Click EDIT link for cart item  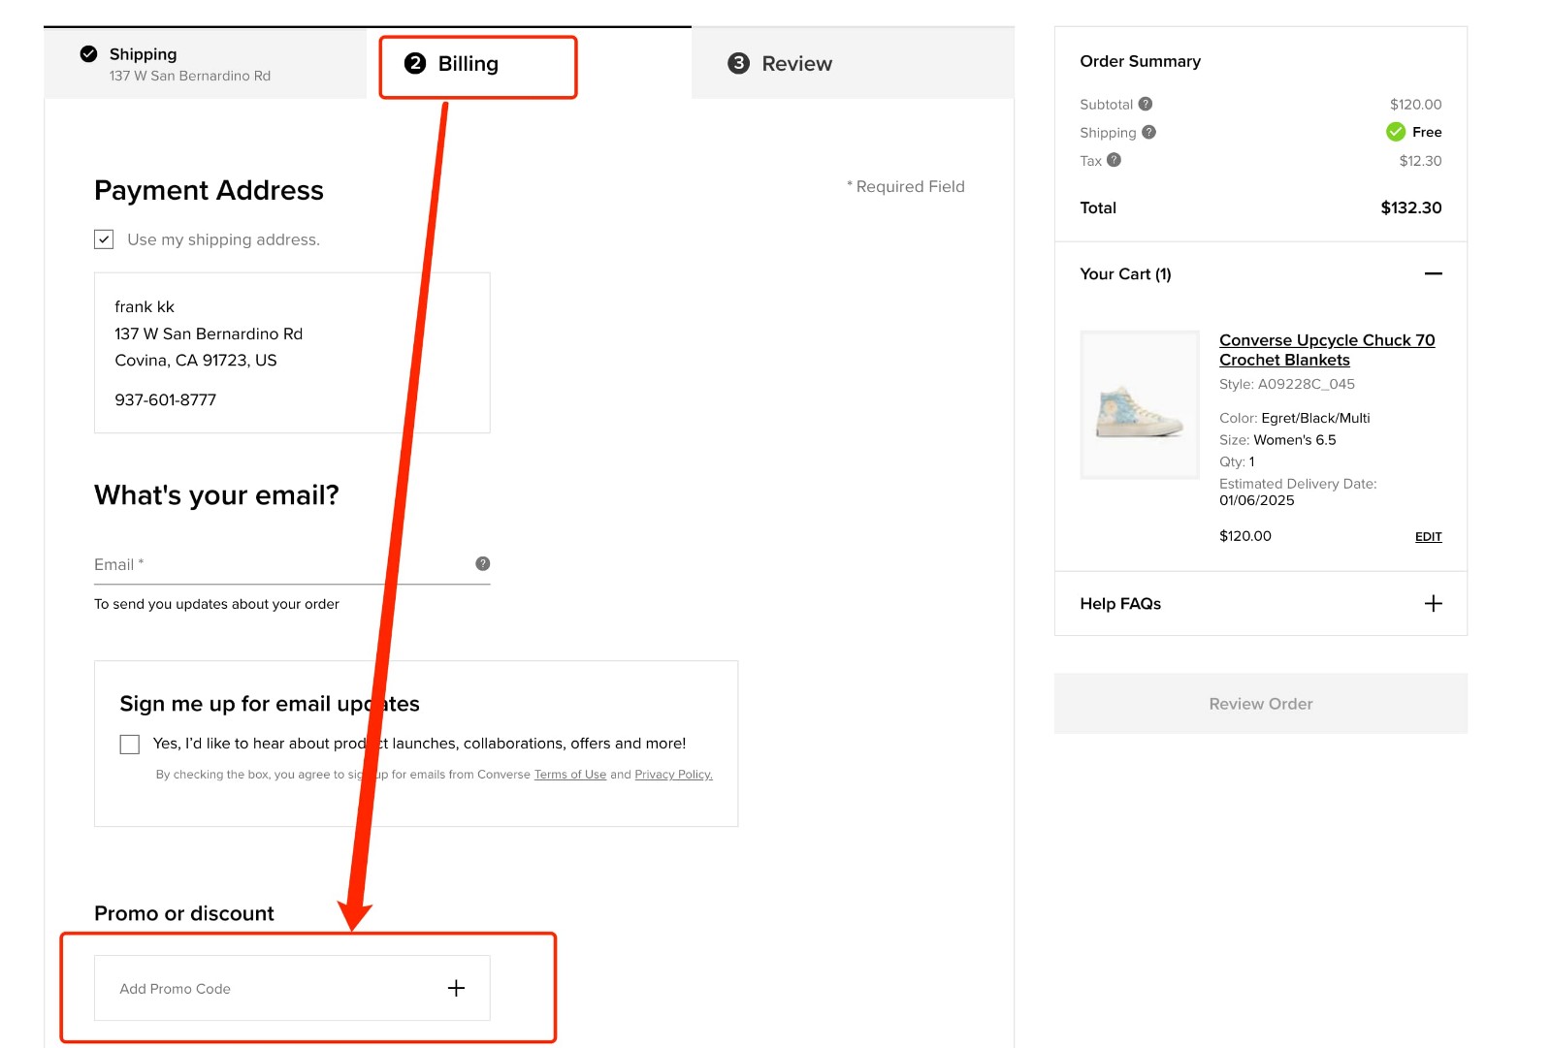coord(1428,536)
